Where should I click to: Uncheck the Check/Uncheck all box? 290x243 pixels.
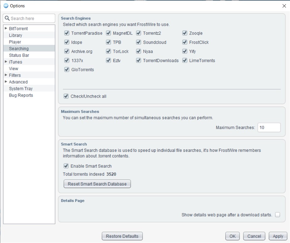point(66,96)
